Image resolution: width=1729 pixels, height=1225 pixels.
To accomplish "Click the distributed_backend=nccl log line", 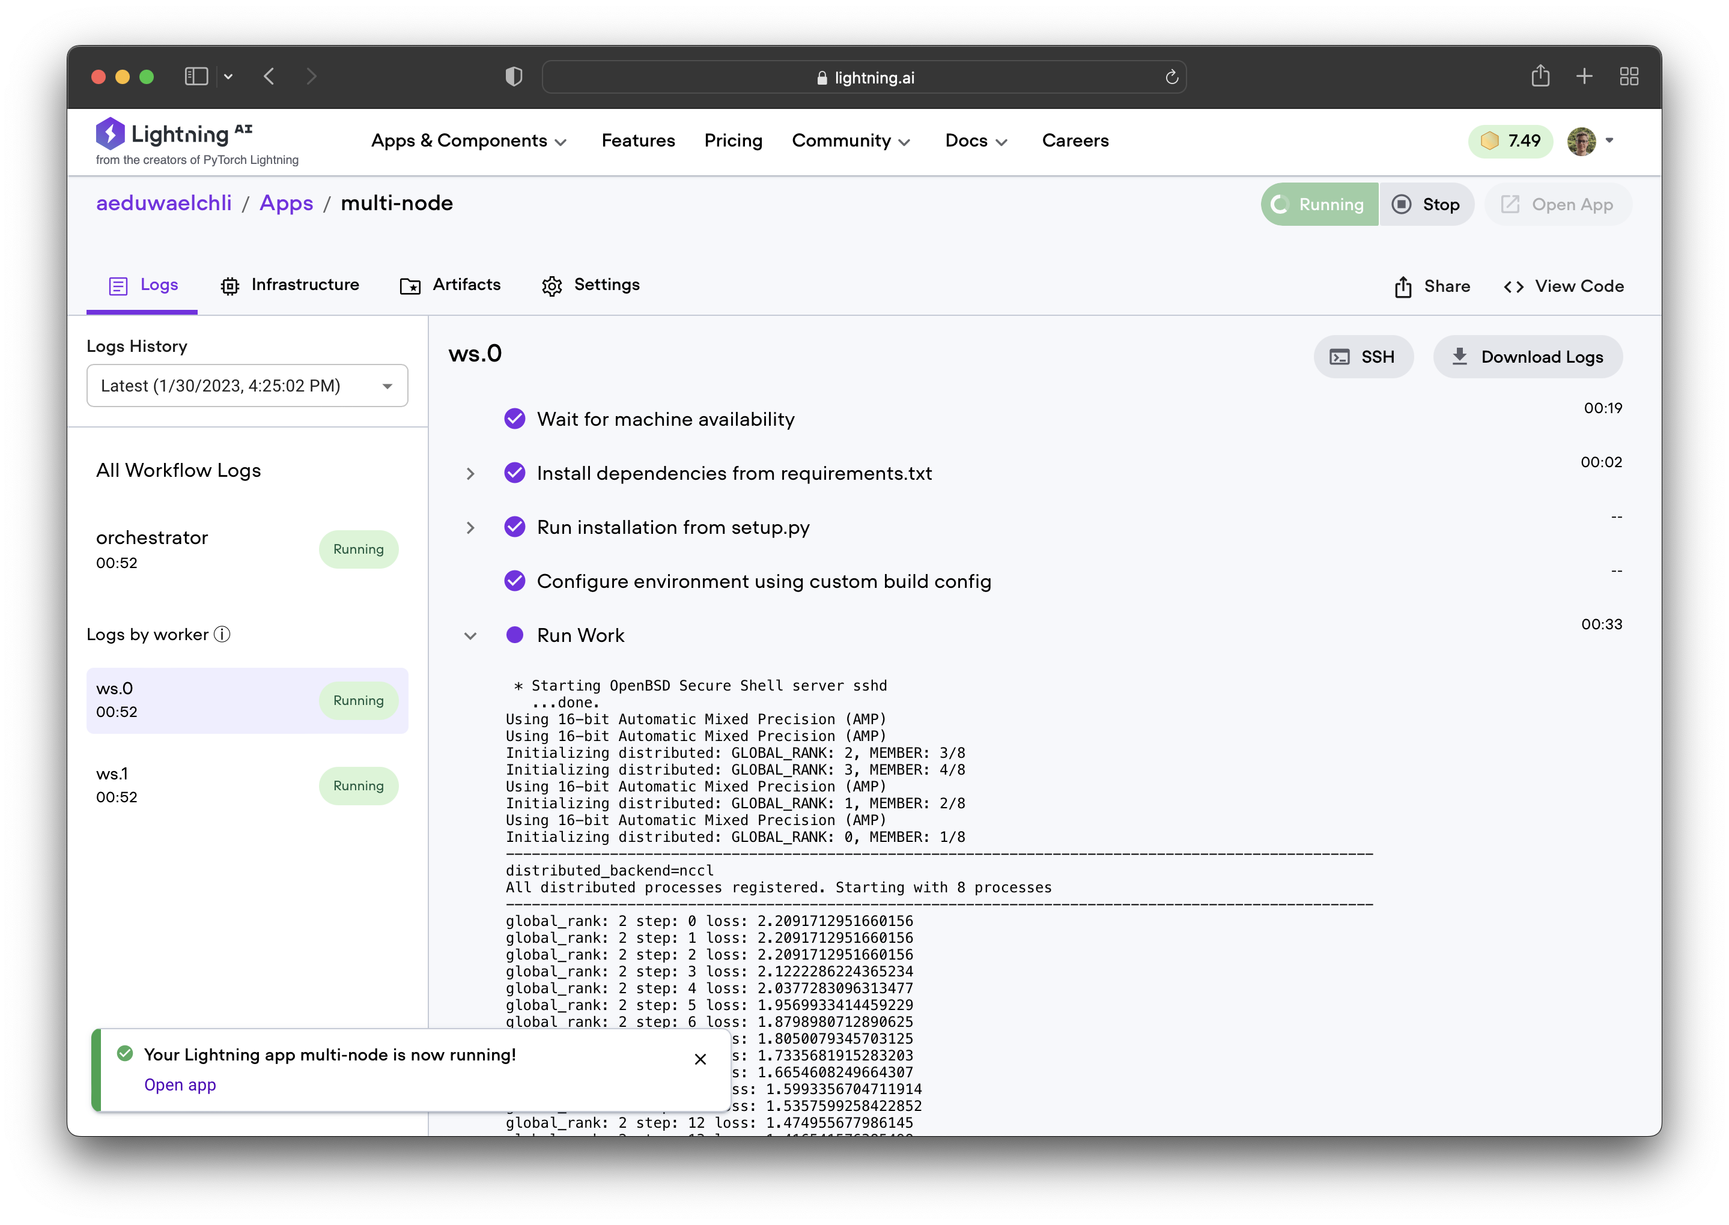I will point(610,871).
